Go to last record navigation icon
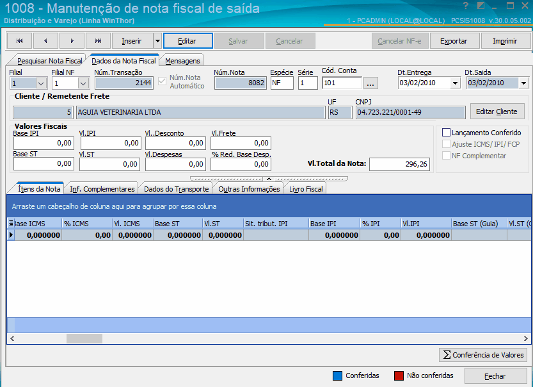 (x=98, y=41)
